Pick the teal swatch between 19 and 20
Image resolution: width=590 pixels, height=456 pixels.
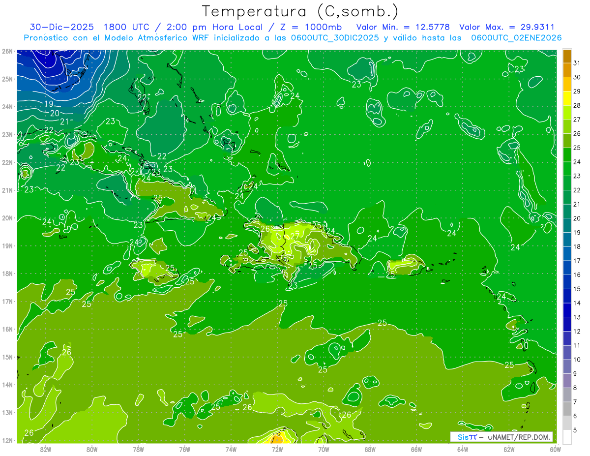click(x=567, y=225)
